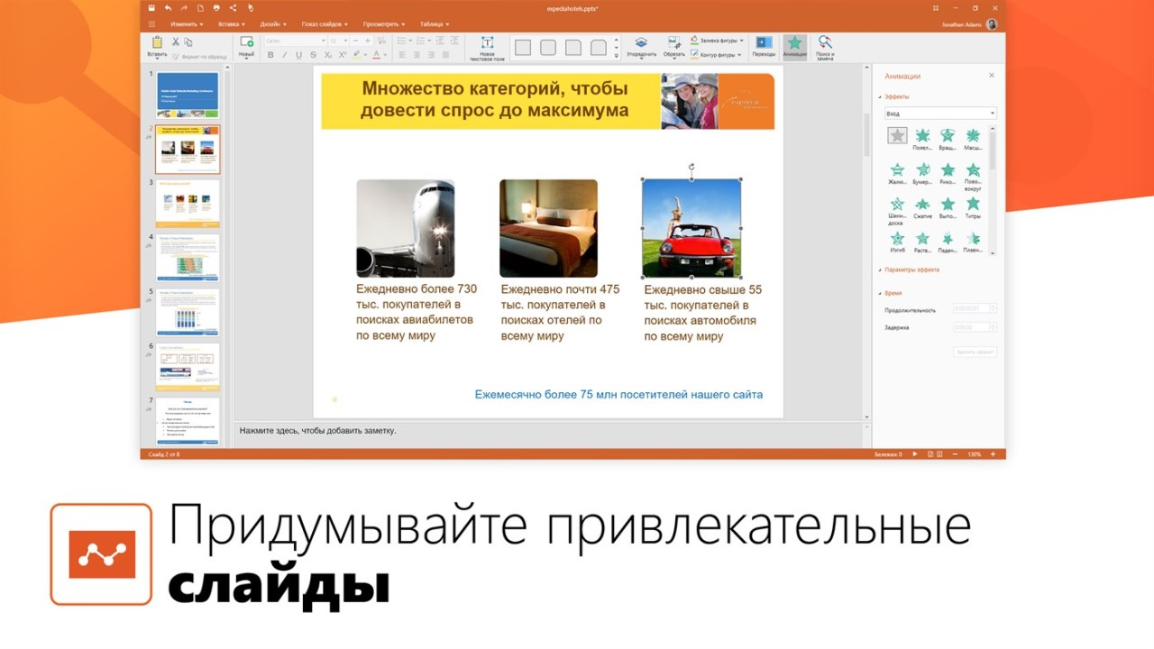This screenshot has height=649, width=1154.
Task: Click the Упорядочить (Arrange) icon
Action: pyautogui.click(x=642, y=41)
